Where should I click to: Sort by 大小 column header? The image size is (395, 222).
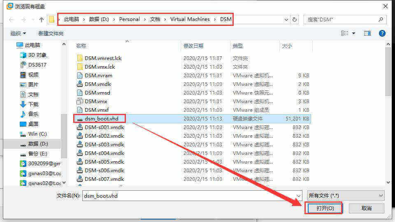pos(287,46)
